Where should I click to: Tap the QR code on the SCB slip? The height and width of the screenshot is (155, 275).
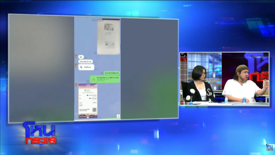[95, 110]
